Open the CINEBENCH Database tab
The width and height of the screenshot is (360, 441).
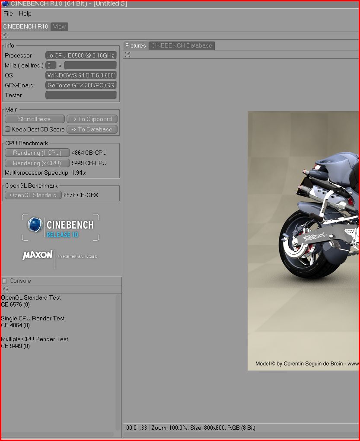[182, 45]
